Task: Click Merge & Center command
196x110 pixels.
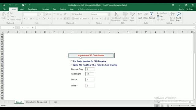Action: [x=79, y=19]
